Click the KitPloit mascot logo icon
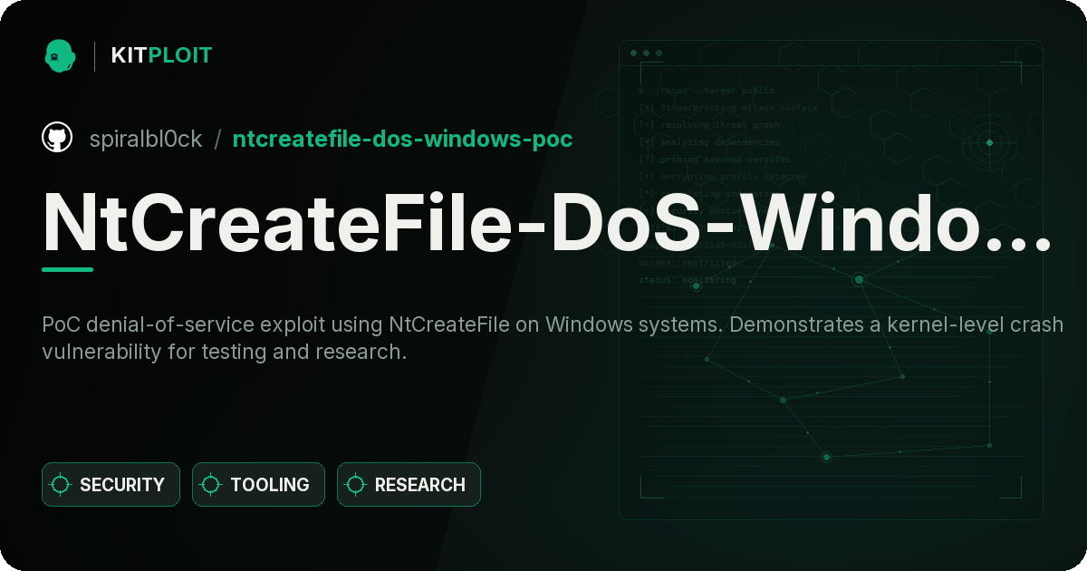Image resolution: width=1087 pixels, height=571 pixels. (59, 55)
